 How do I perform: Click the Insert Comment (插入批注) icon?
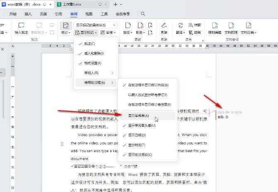point(22,25)
